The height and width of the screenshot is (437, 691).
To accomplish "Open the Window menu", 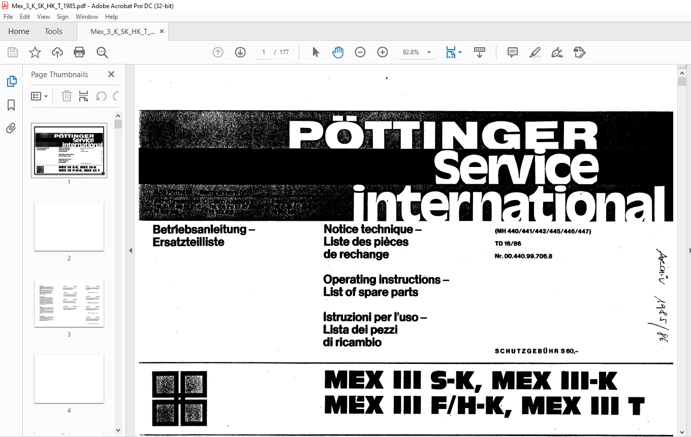I will pyautogui.click(x=87, y=17).
